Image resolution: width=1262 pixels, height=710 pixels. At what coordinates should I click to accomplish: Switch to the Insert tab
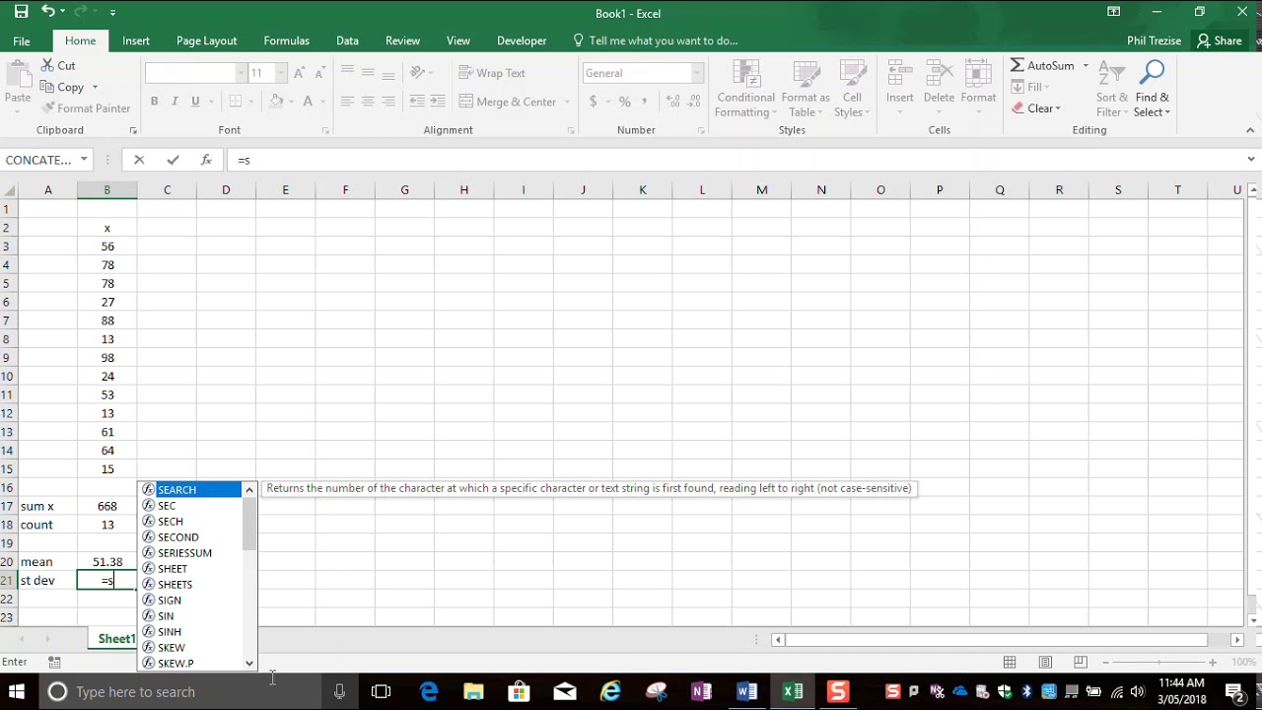136,40
